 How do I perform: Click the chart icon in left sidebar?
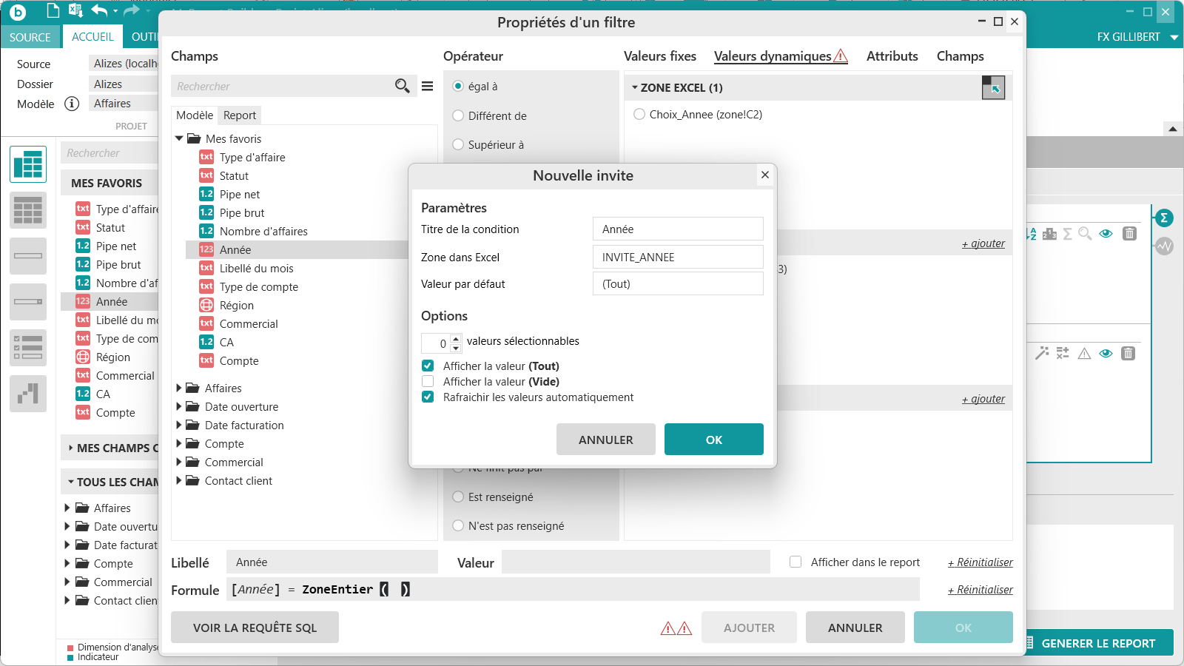(28, 393)
